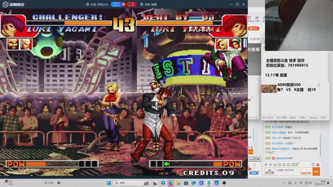The height and width of the screenshot is (187, 333).
Task: Open the 客户端 client download link
Action: tap(255, 39)
